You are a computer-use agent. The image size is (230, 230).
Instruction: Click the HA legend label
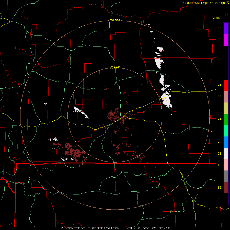tap(219, 85)
